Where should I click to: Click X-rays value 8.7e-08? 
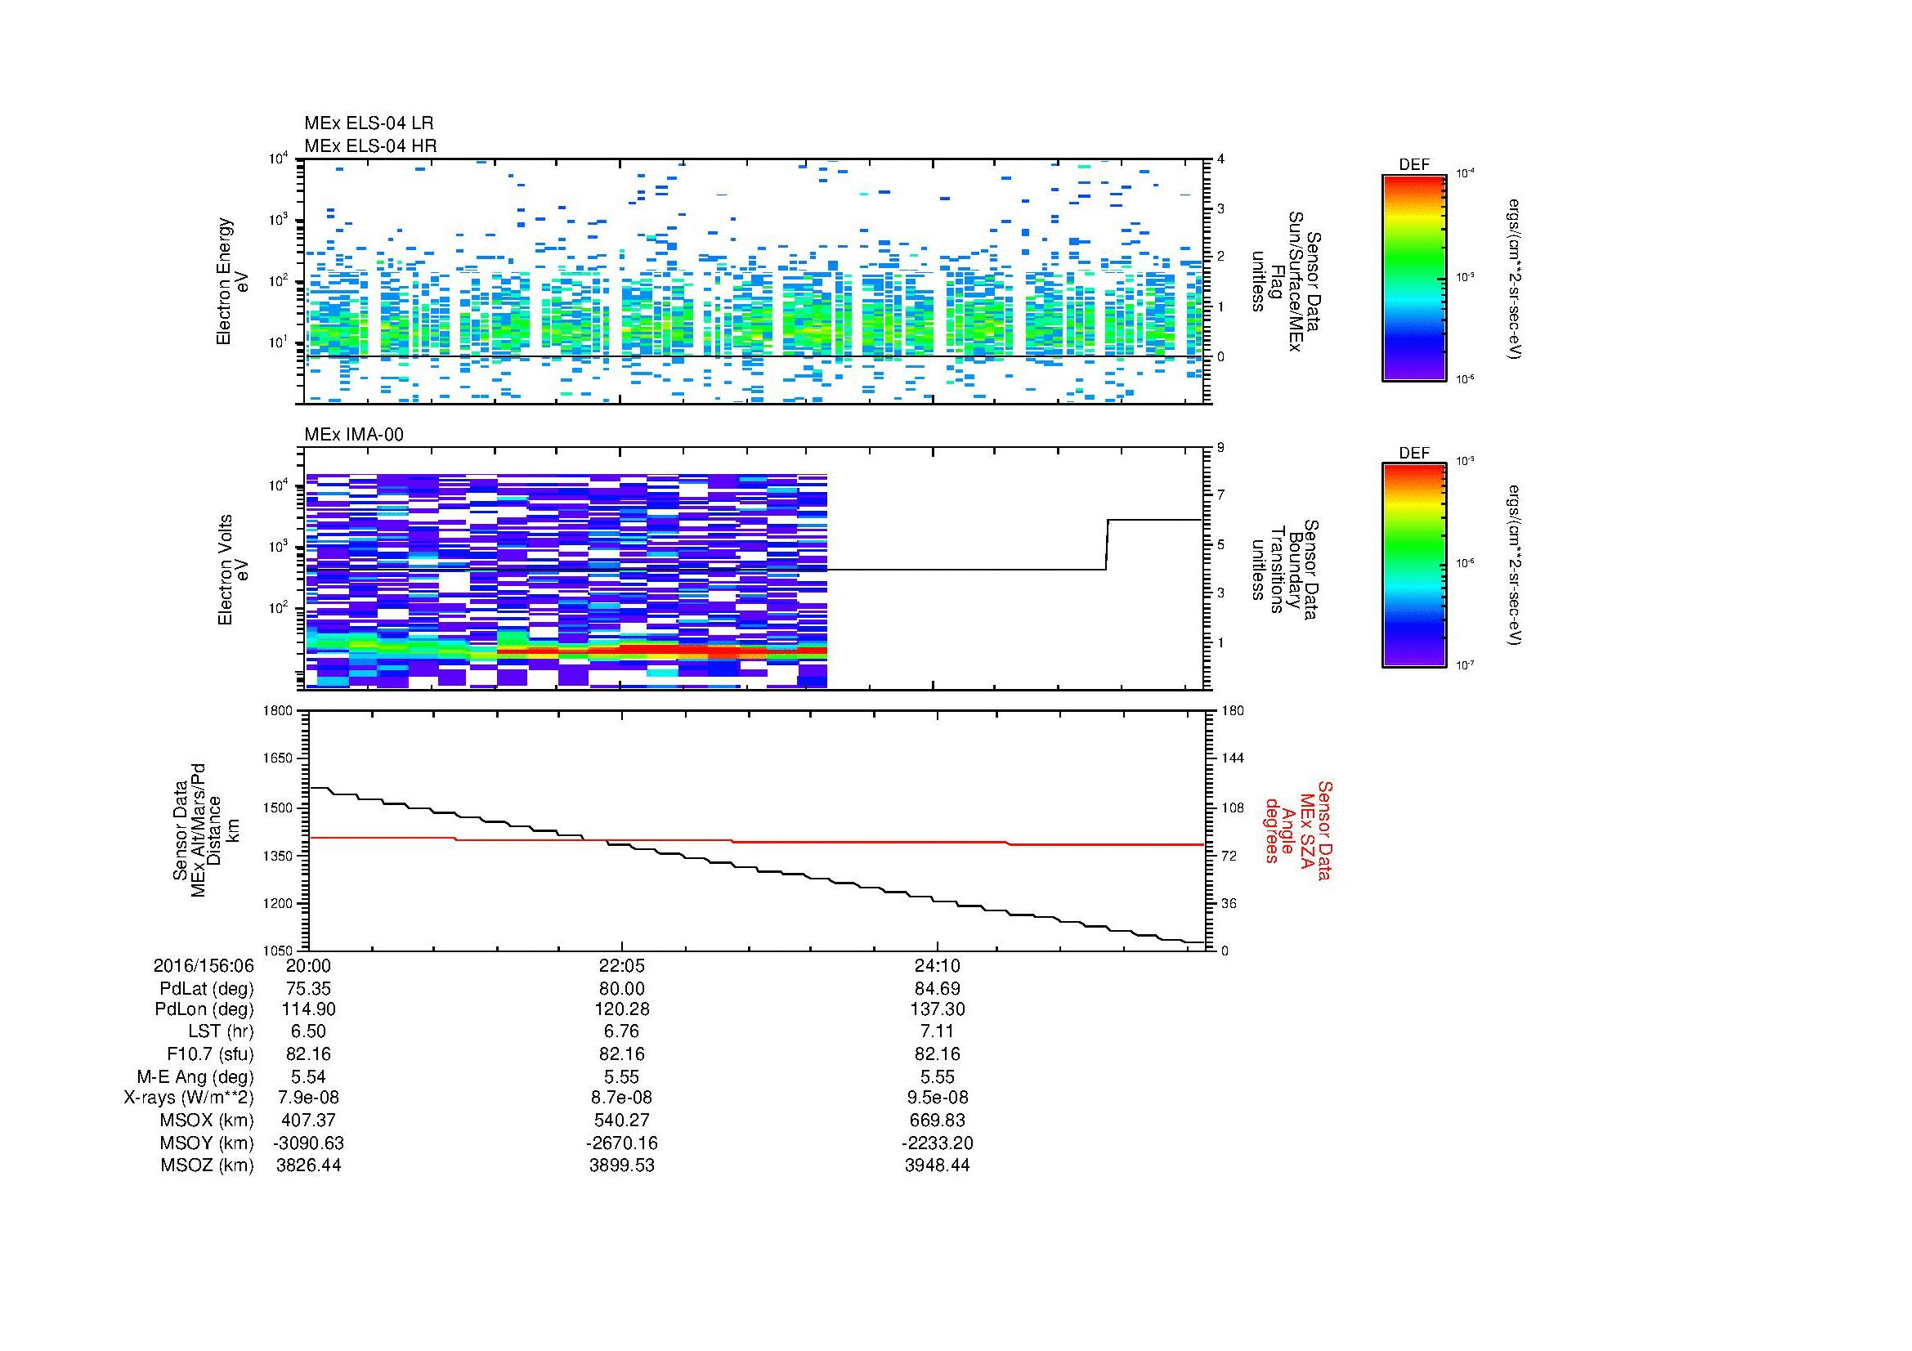click(622, 1098)
